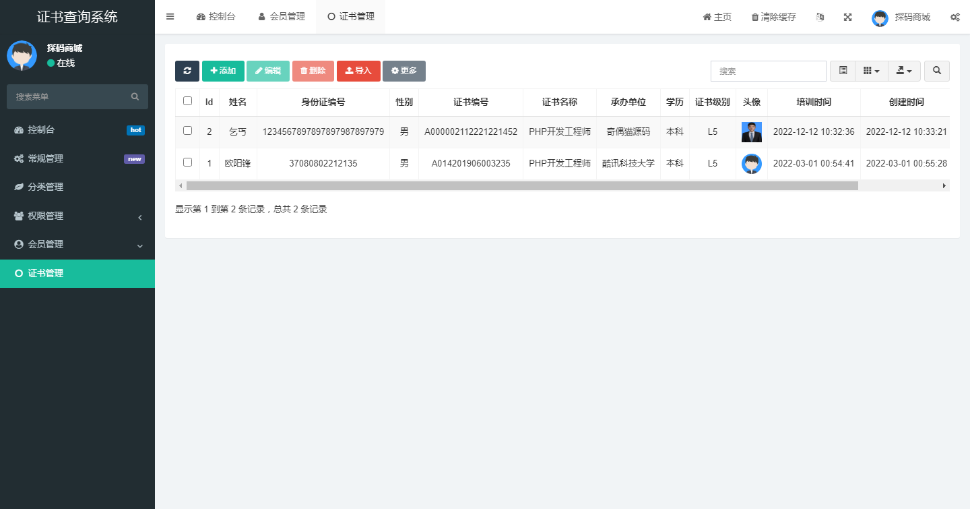Open the columns visibility dropdown

pyautogui.click(x=872, y=71)
